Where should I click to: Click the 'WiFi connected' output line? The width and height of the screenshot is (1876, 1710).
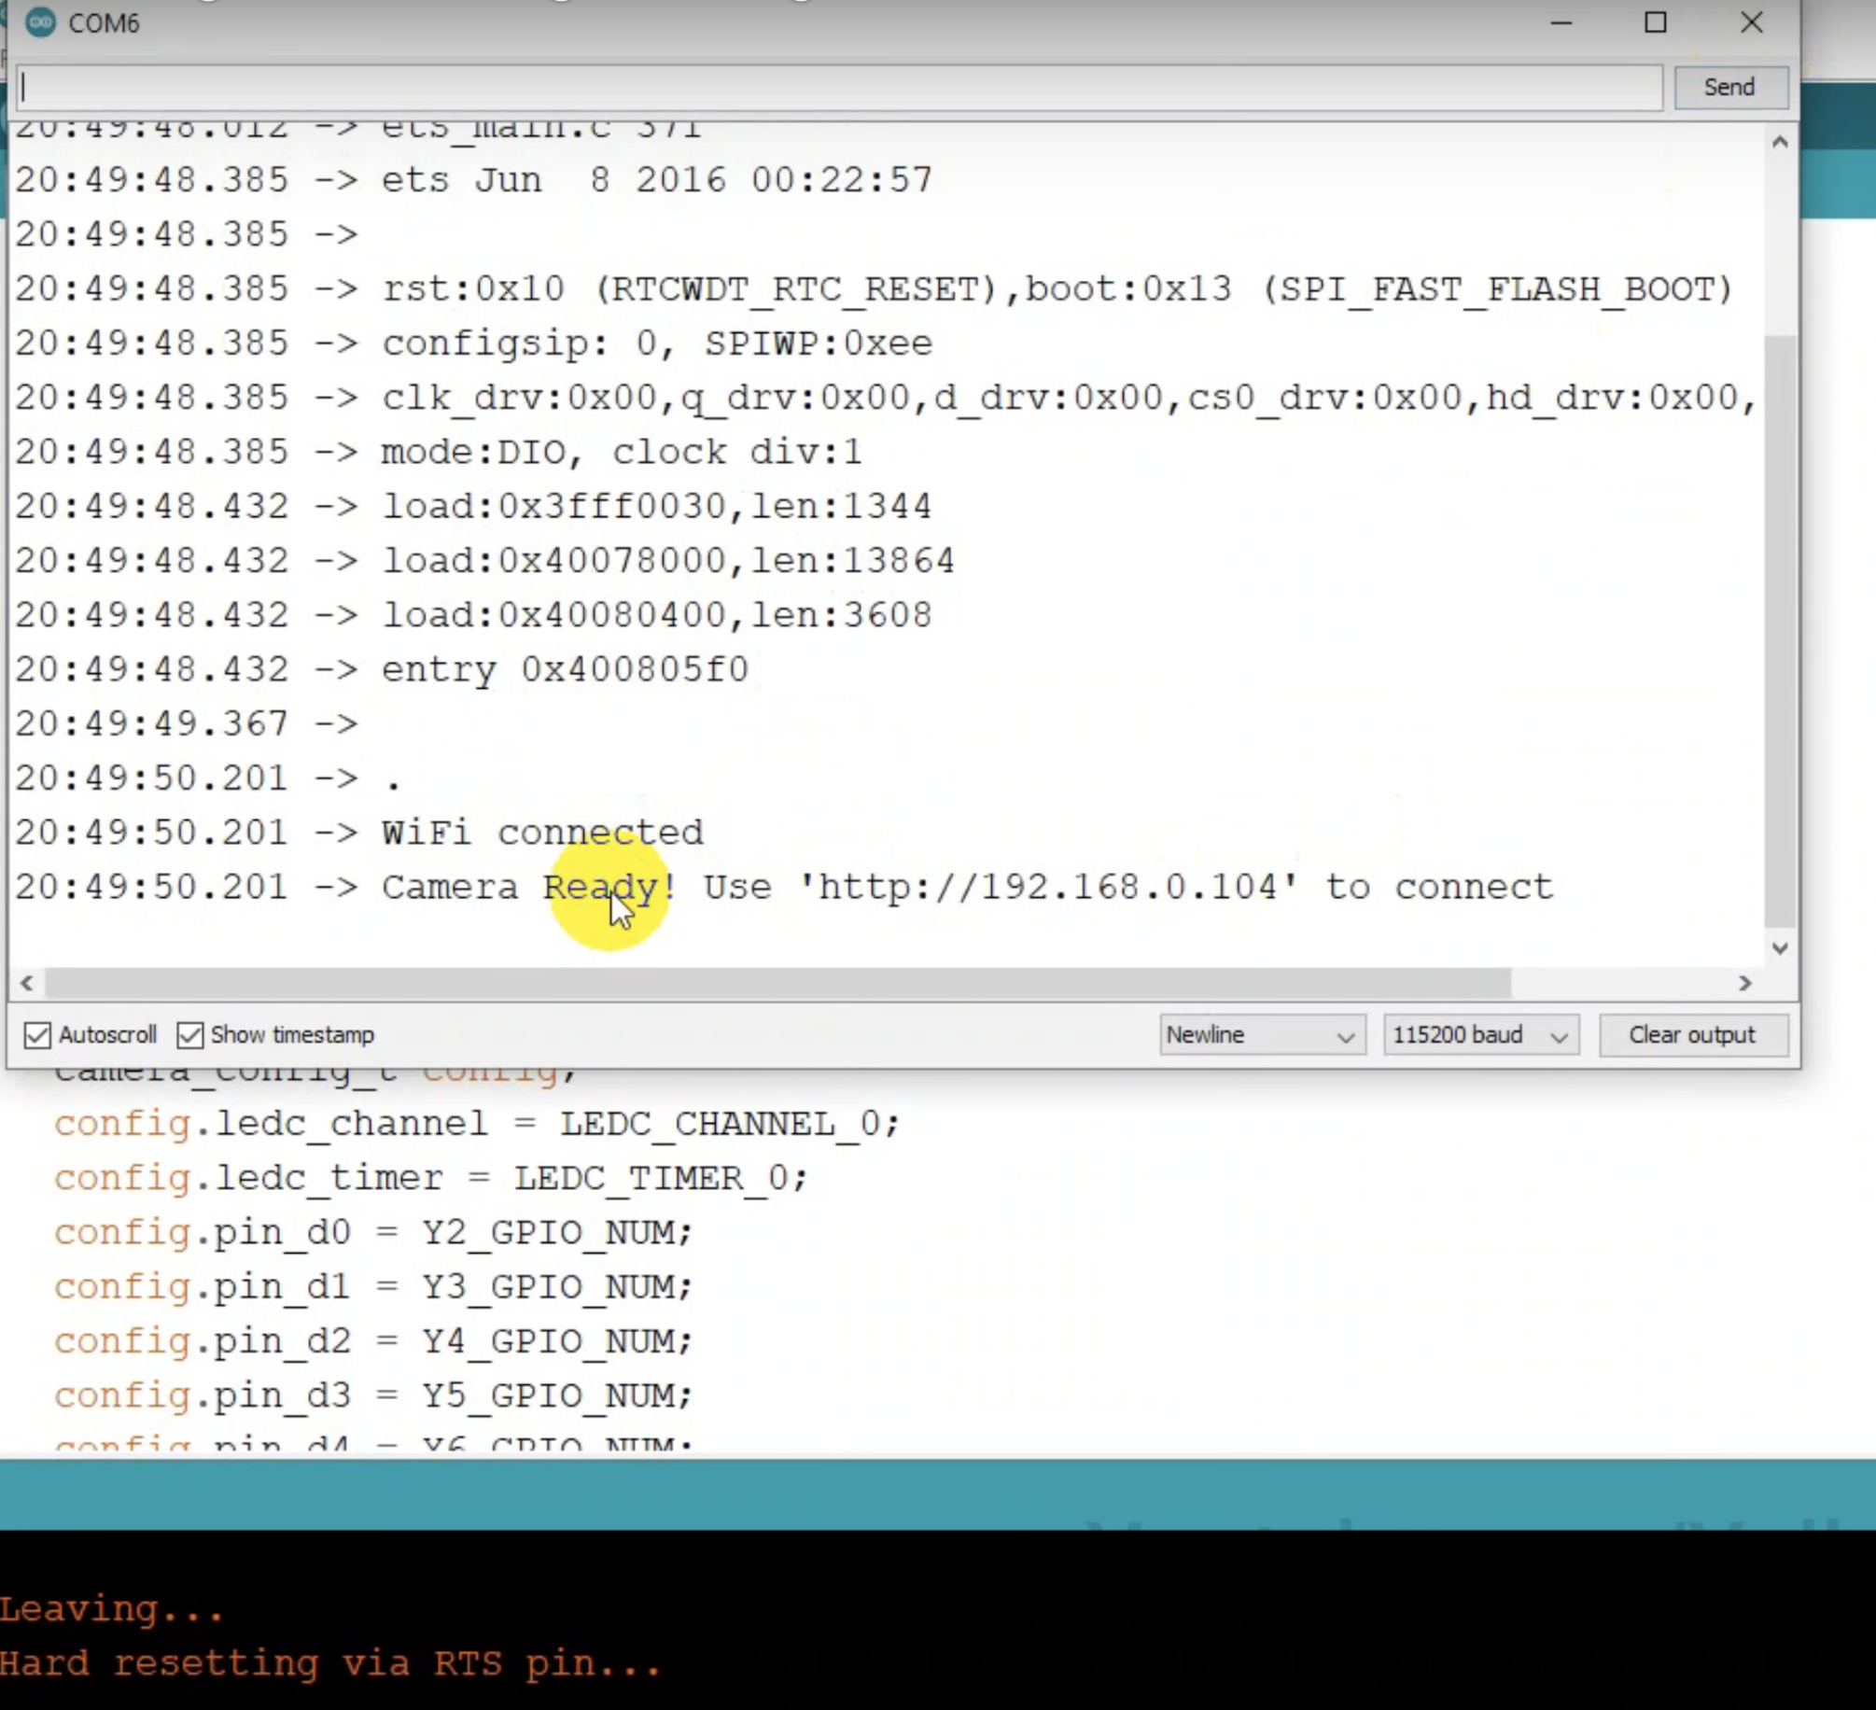(542, 832)
